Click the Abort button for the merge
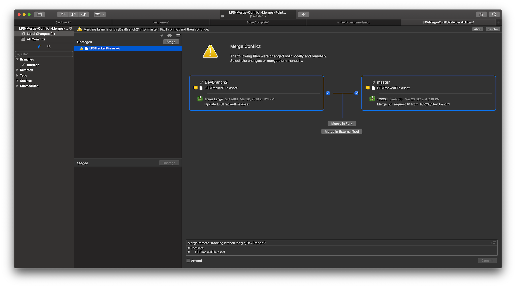Image resolution: width=516 pixels, height=287 pixels. tap(478, 29)
